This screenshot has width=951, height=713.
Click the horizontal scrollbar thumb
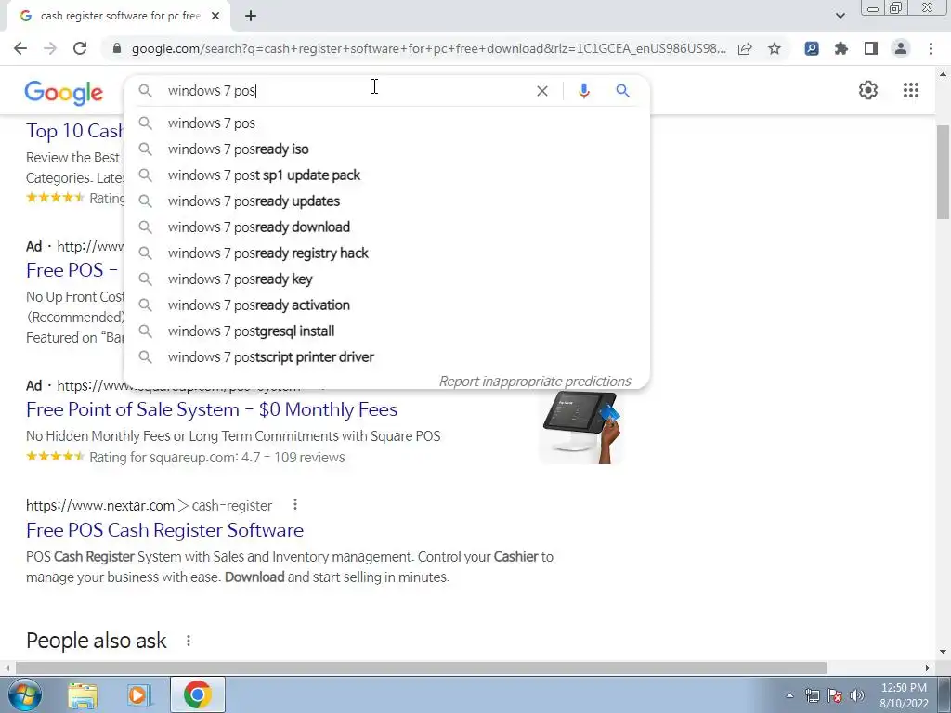point(422,668)
